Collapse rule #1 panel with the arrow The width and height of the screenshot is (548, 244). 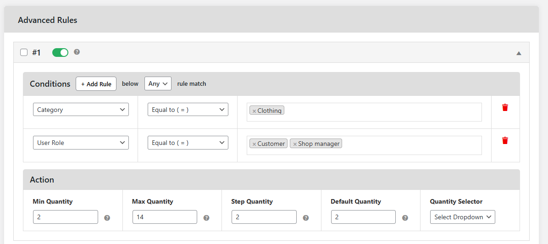[x=519, y=53]
